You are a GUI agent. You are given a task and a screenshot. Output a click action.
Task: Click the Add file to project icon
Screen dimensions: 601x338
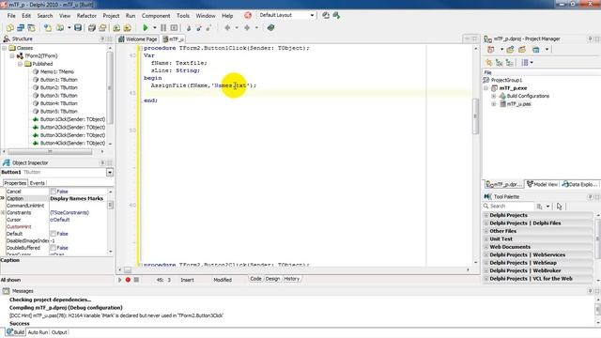[x=116, y=27]
